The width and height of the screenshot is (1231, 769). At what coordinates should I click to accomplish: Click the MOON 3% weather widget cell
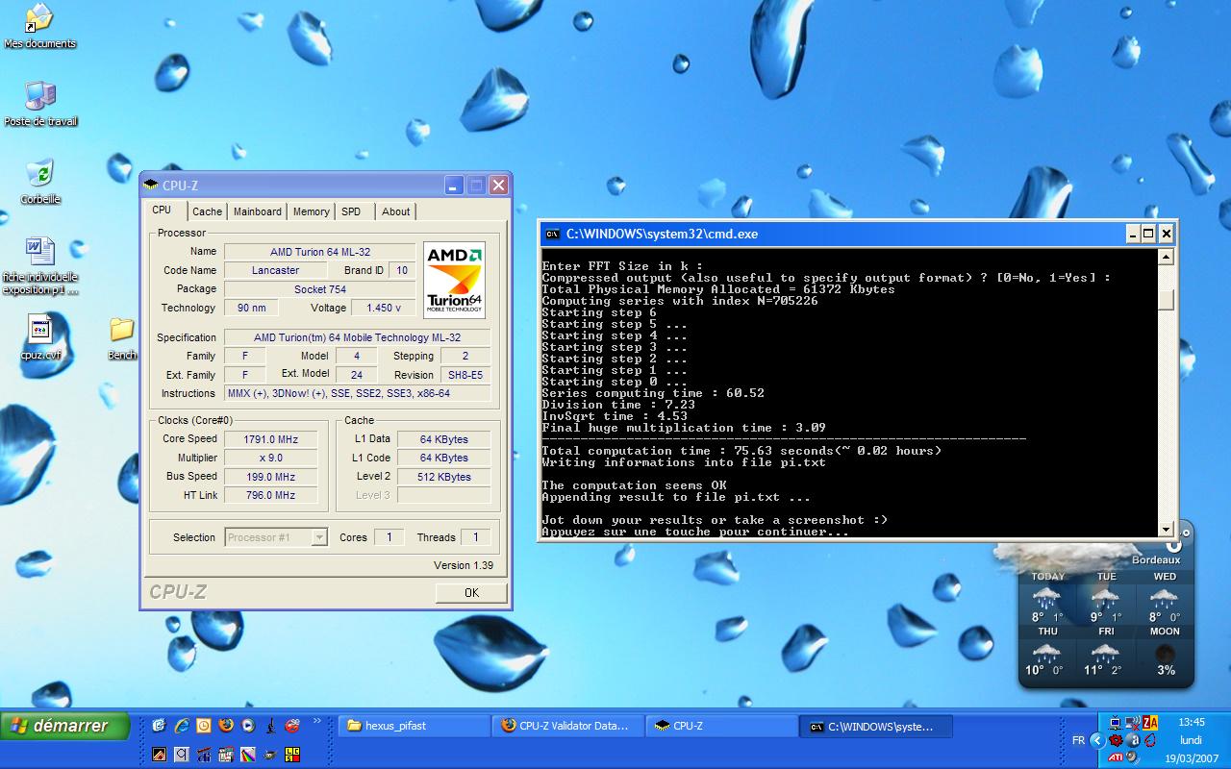coord(1165,654)
